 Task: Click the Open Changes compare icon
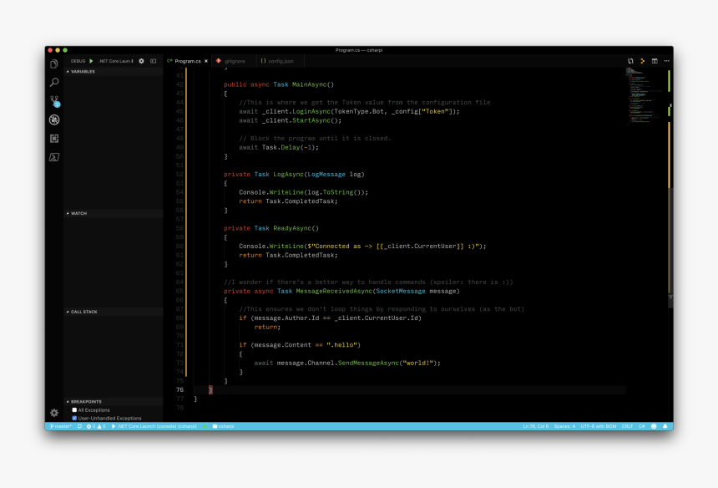[x=630, y=61]
